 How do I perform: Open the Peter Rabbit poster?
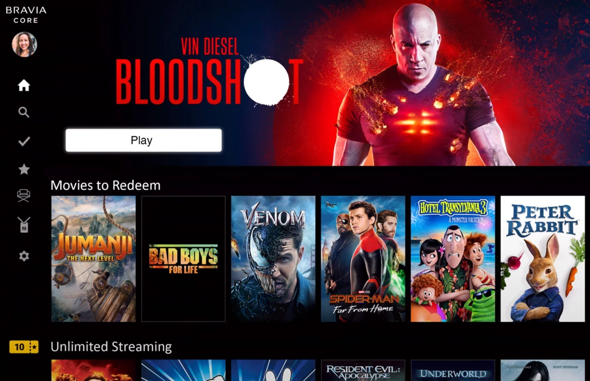543,259
